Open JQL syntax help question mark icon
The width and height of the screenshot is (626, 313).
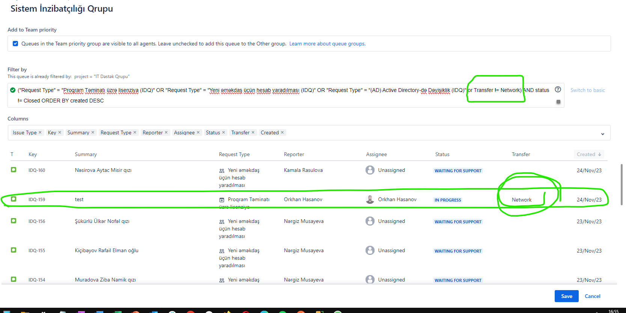pos(558,89)
